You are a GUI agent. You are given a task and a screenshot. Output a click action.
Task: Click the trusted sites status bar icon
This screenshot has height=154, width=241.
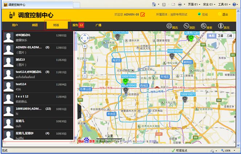pos(173,150)
